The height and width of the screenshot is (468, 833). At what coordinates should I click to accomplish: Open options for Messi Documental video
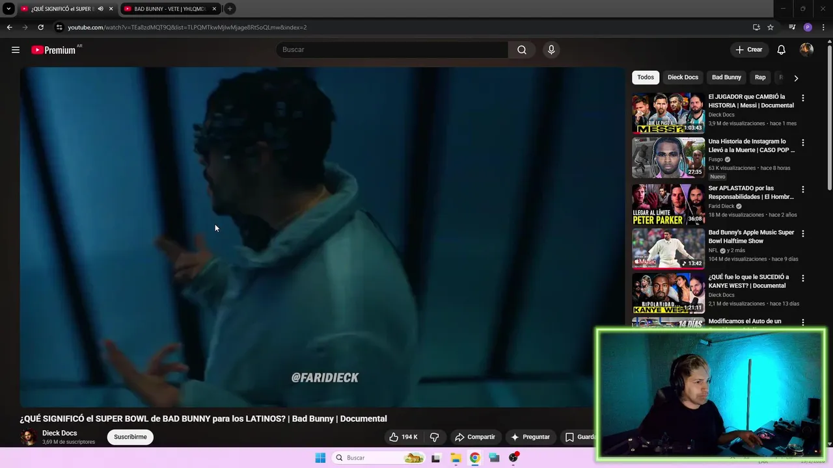802,98
